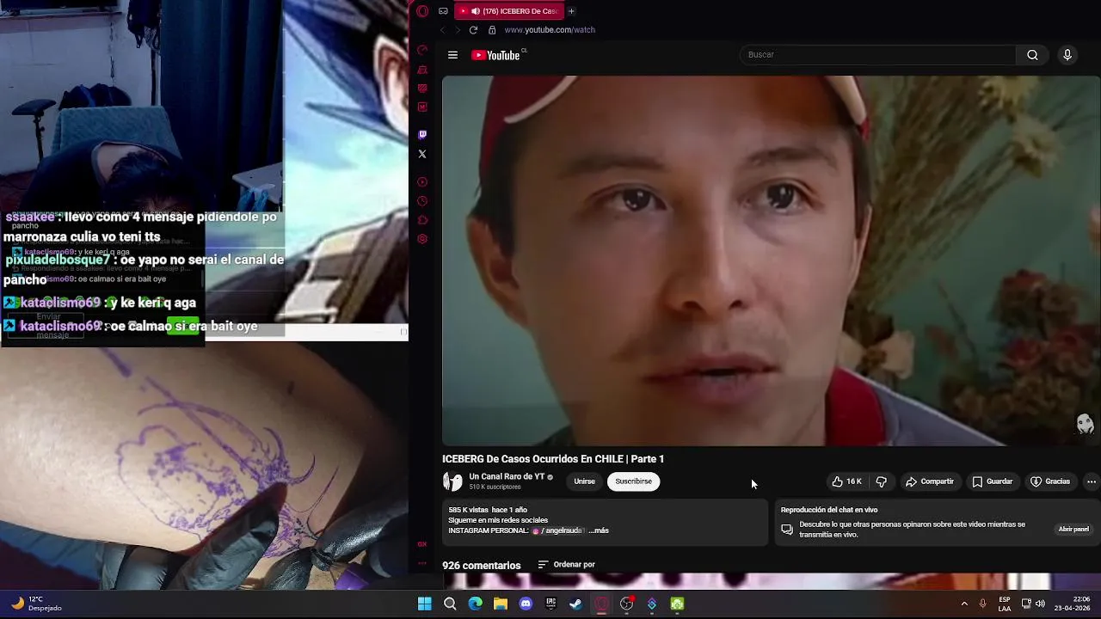
Task: Open Microsoft Edge from the taskbar
Action: tap(476, 604)
